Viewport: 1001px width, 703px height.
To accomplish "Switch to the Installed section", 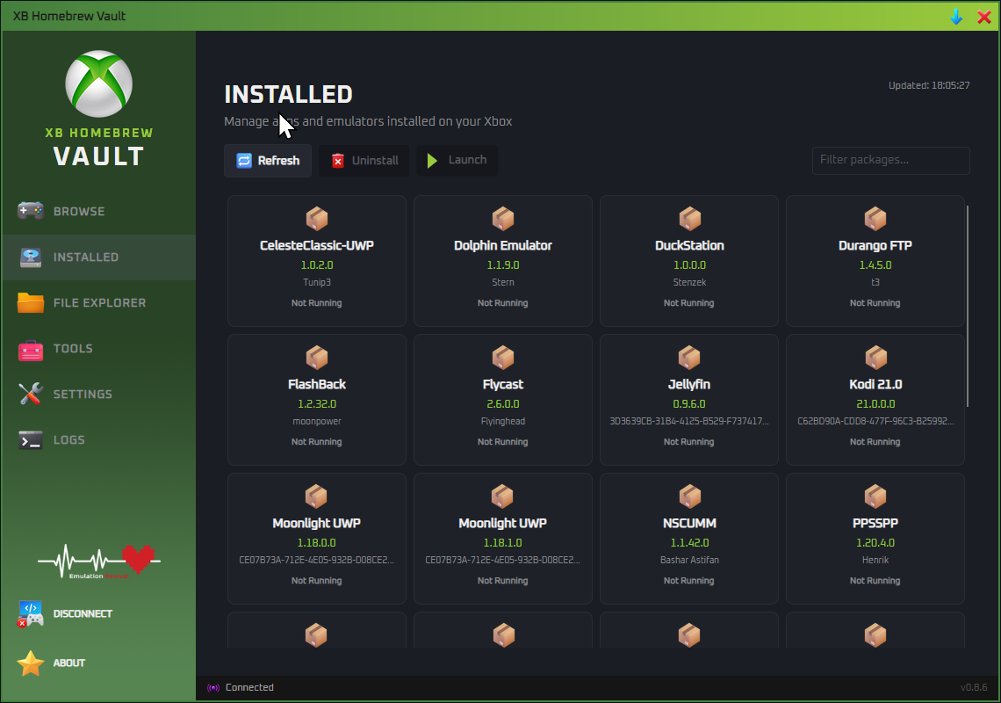I will pyautogui.click(x=99, y=257).
